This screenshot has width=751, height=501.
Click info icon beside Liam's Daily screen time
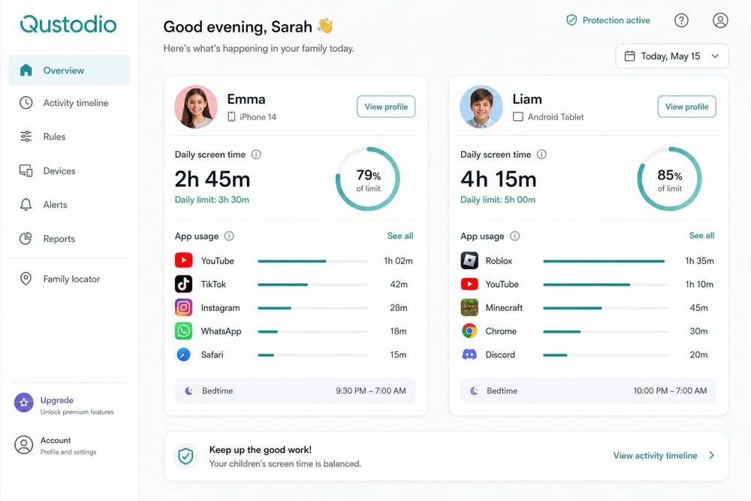(x=541, y=154)
